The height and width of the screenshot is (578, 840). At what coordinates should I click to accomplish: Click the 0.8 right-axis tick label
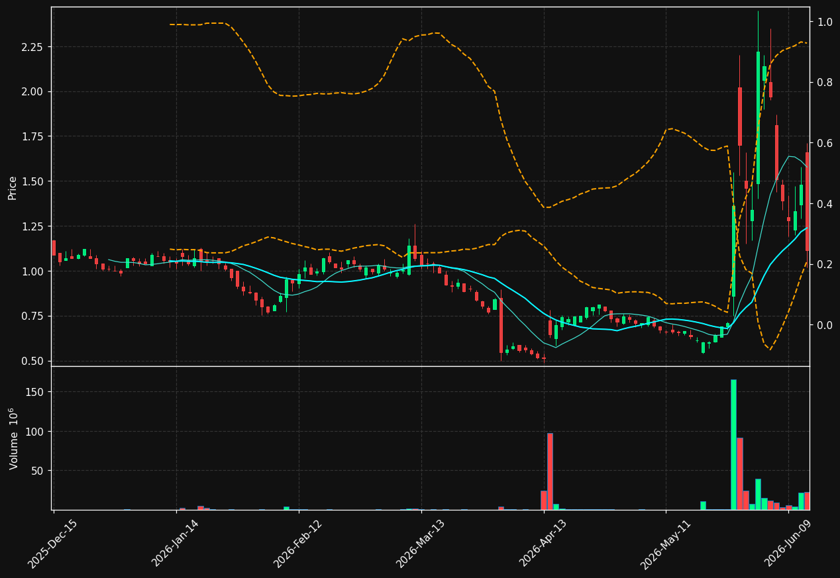(825, 83)
